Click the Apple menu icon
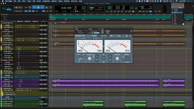Viewport: 194px width, 109px height. click(3, 1)
